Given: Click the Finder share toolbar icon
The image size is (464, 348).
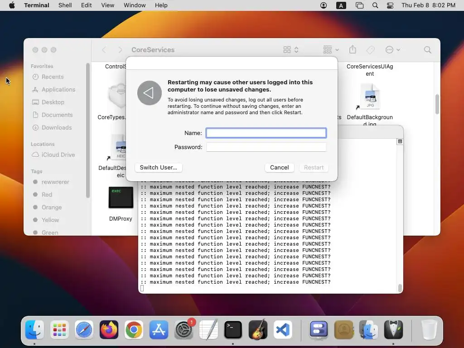Looking at the screenshot, I should pos(353,49).
